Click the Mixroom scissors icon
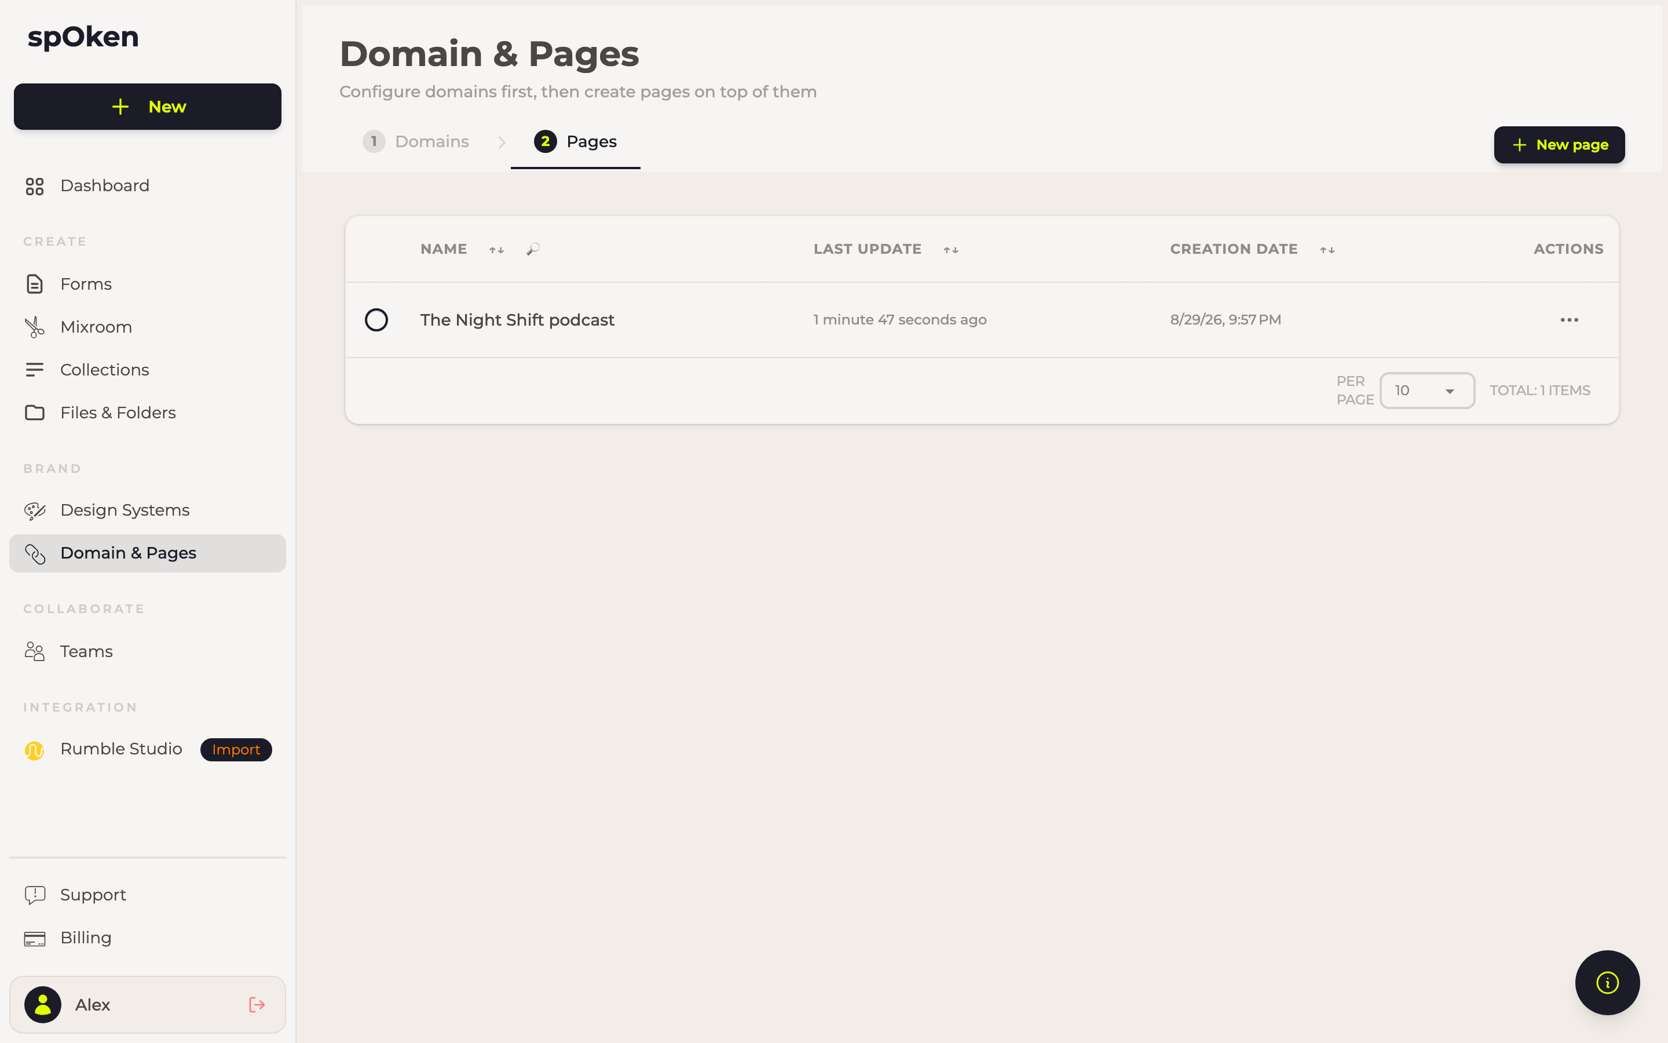The height and width of the screenshot is (1043, 1668). (x=35, y=327)
